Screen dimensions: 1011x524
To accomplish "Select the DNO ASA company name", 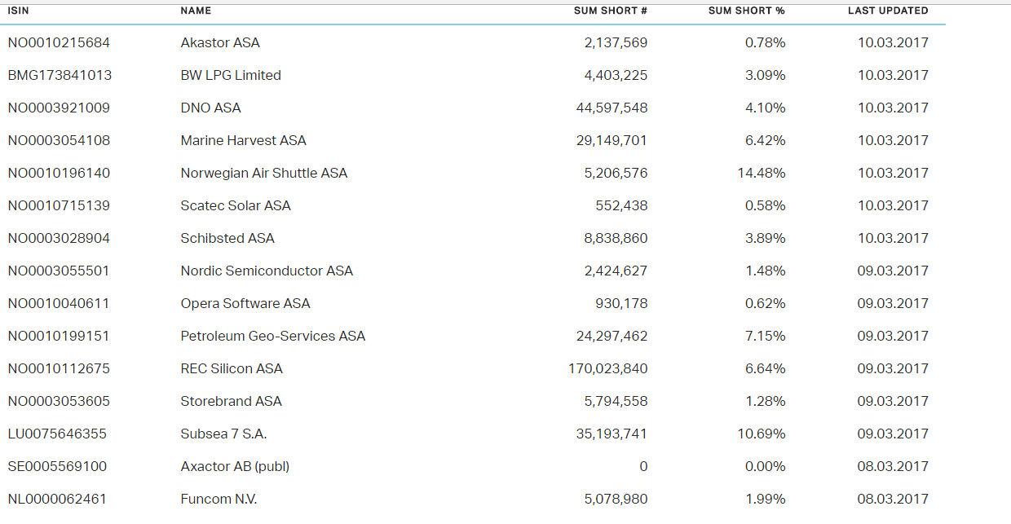I will (210, 108).
